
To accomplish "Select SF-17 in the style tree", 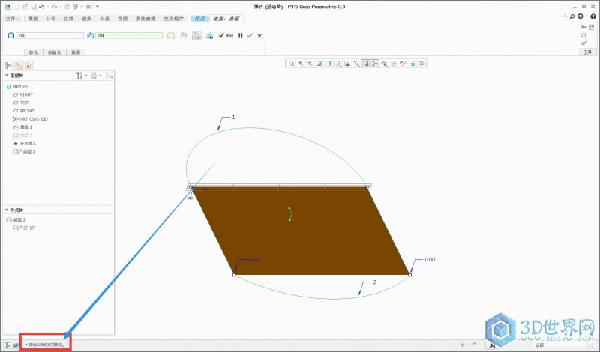I will tap(24, 228).
